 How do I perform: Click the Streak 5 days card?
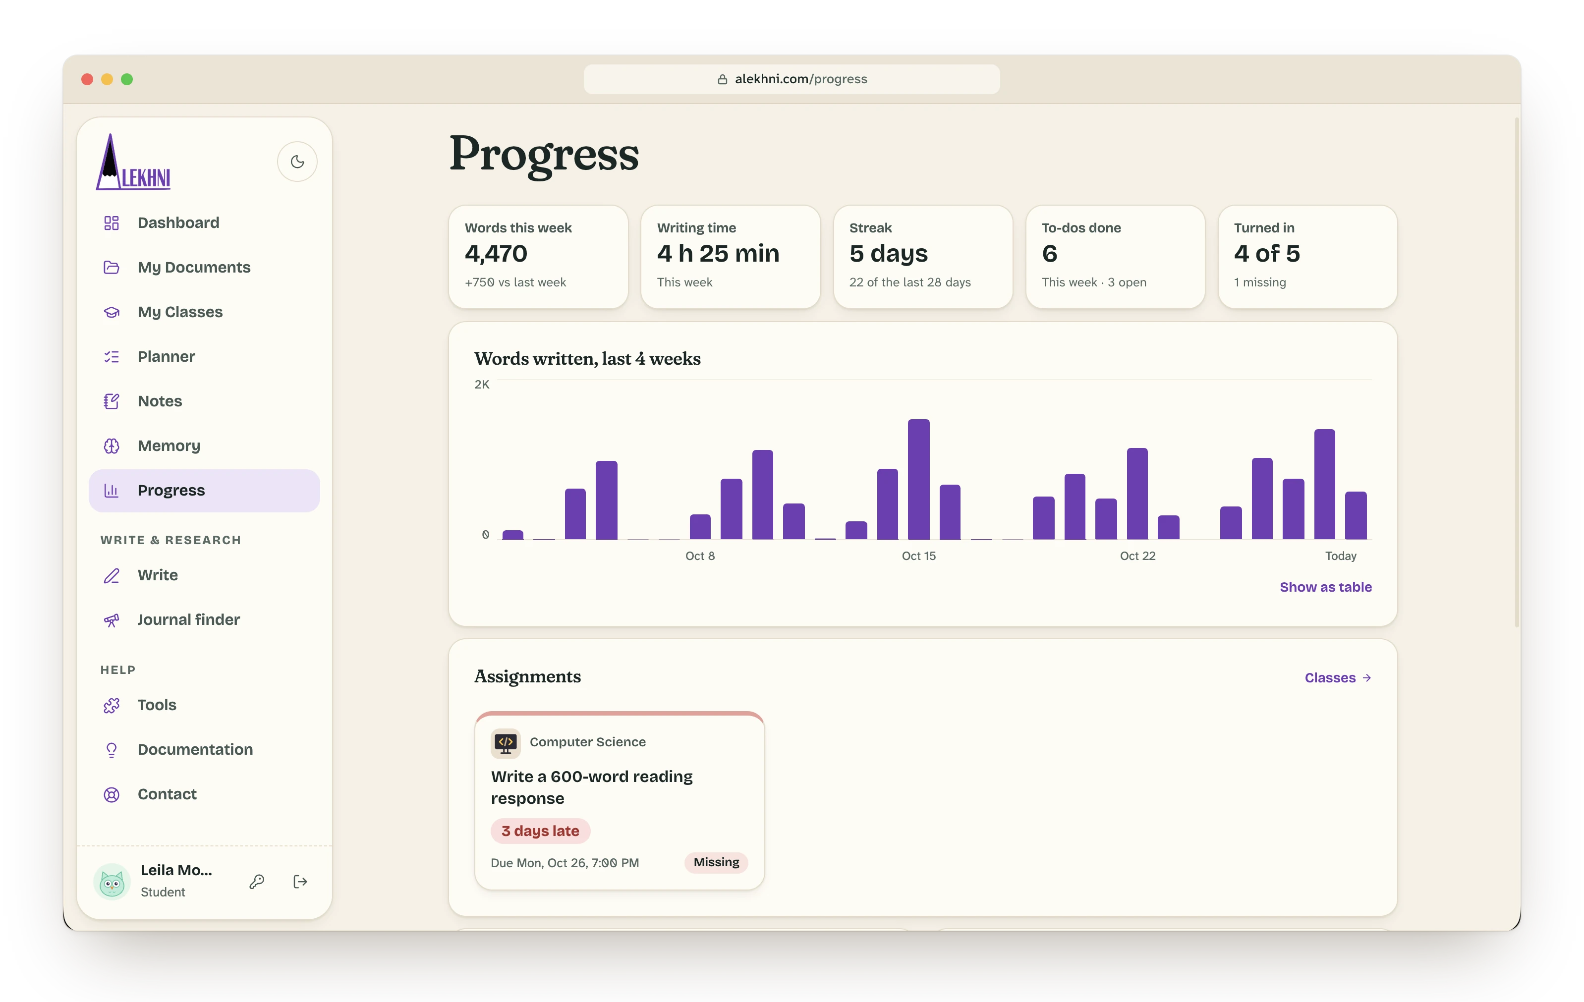pyautogui.click(x=922, y=257)
